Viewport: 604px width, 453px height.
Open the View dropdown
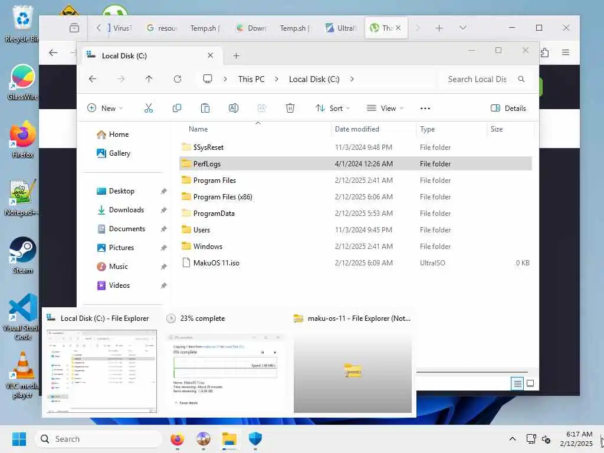[385, 109]
